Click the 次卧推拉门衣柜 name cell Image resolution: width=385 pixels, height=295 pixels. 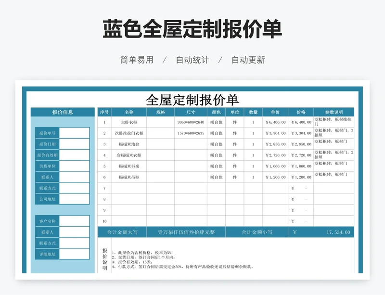click(x=129, y=133)
